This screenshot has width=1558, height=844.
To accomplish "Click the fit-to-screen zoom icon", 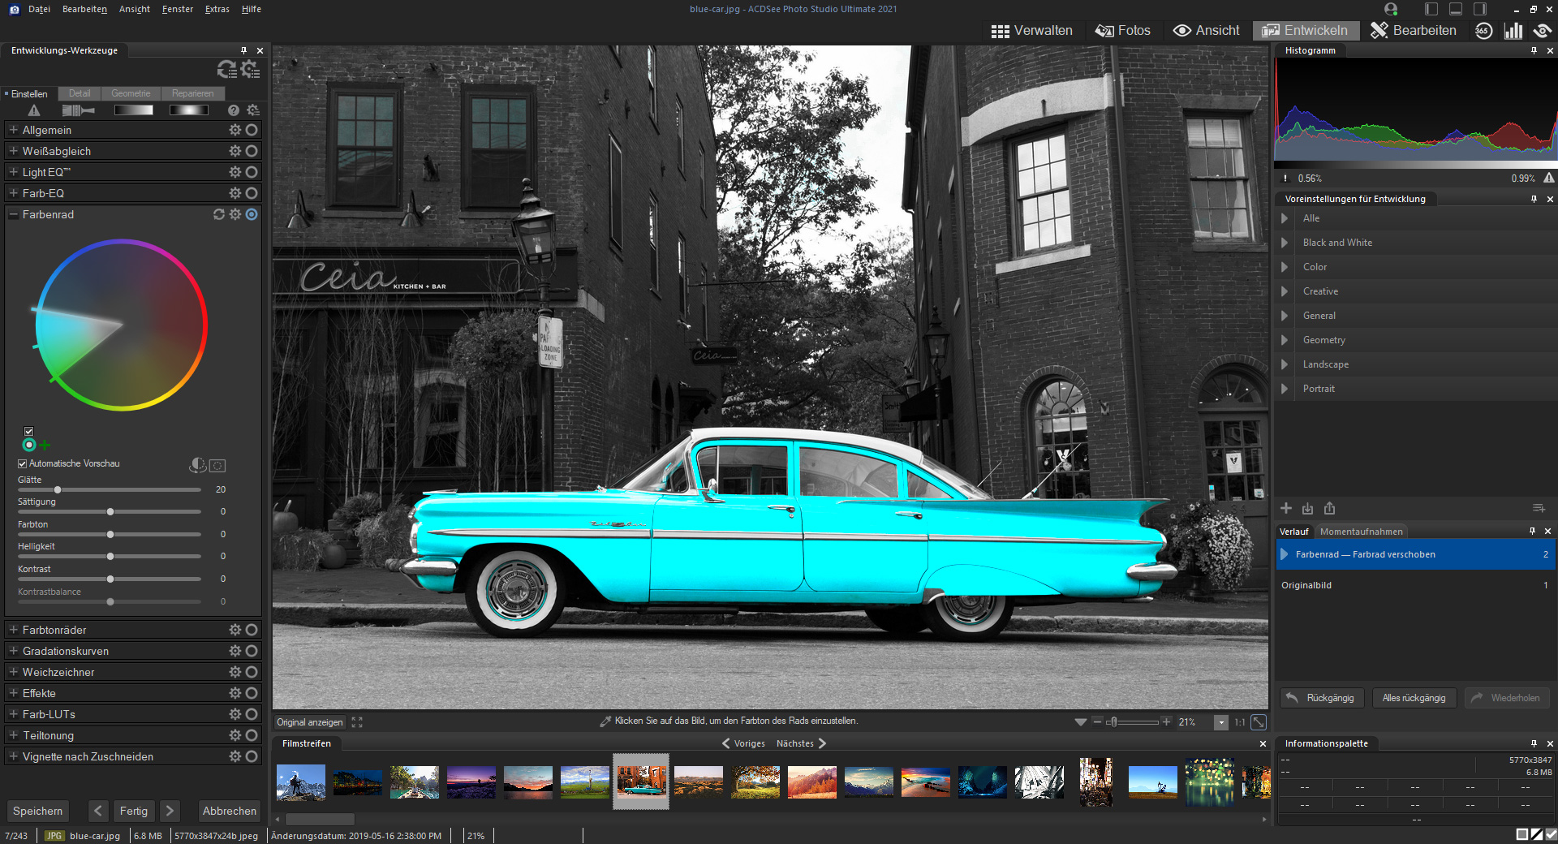I will coord(1259,722).
